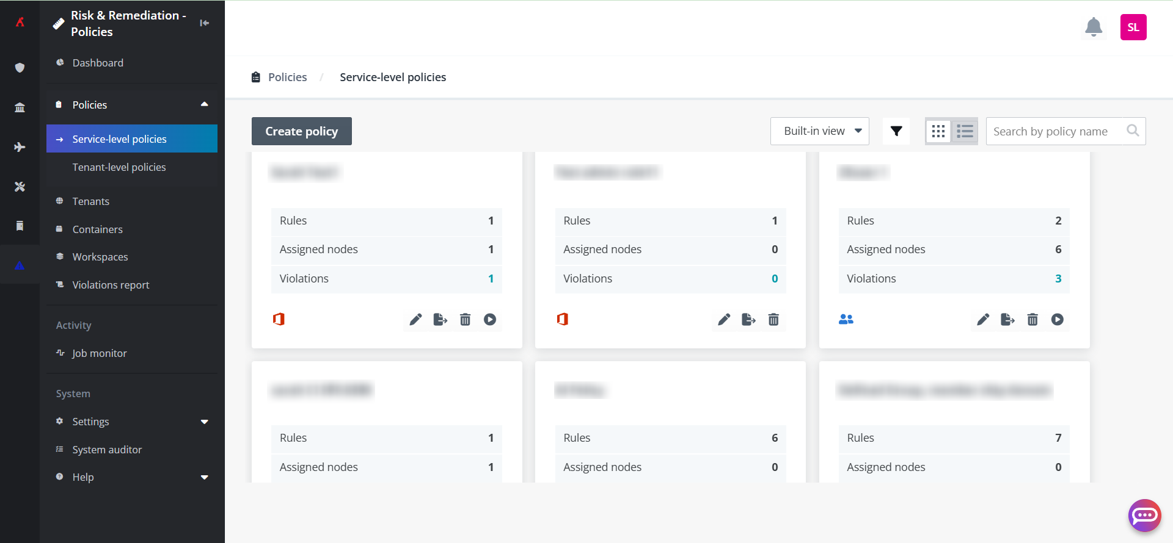
Task: Click the tools wrench icon in left rail
Action: pos(20,187)
